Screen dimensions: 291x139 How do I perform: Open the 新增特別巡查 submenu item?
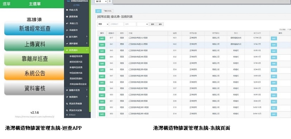tap(76, 67)
